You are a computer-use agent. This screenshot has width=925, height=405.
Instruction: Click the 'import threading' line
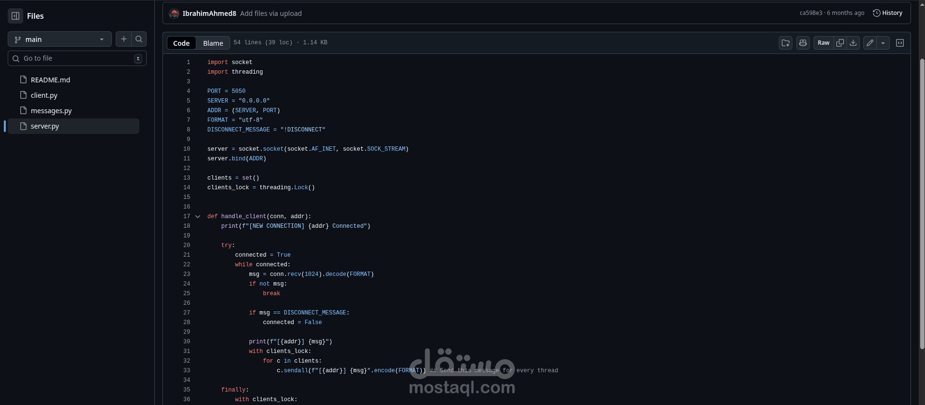point(235,72)
